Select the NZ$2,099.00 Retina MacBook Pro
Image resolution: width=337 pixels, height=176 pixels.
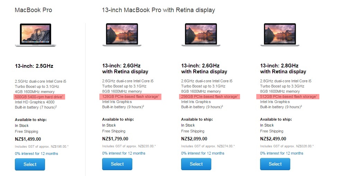[196, 164]
